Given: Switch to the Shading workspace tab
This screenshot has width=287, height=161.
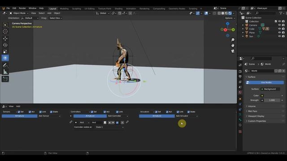Looking at the screenshot, I should 118,8.
